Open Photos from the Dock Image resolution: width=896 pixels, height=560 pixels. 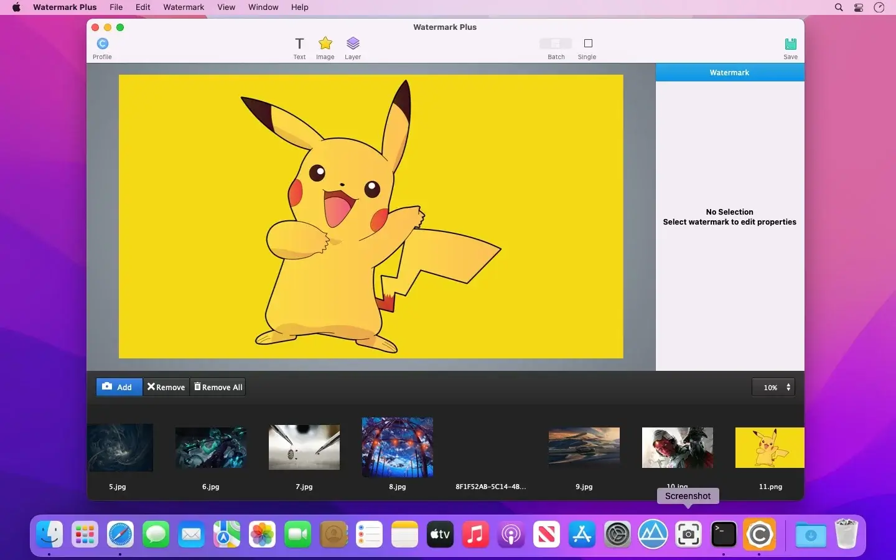point(262,534)
